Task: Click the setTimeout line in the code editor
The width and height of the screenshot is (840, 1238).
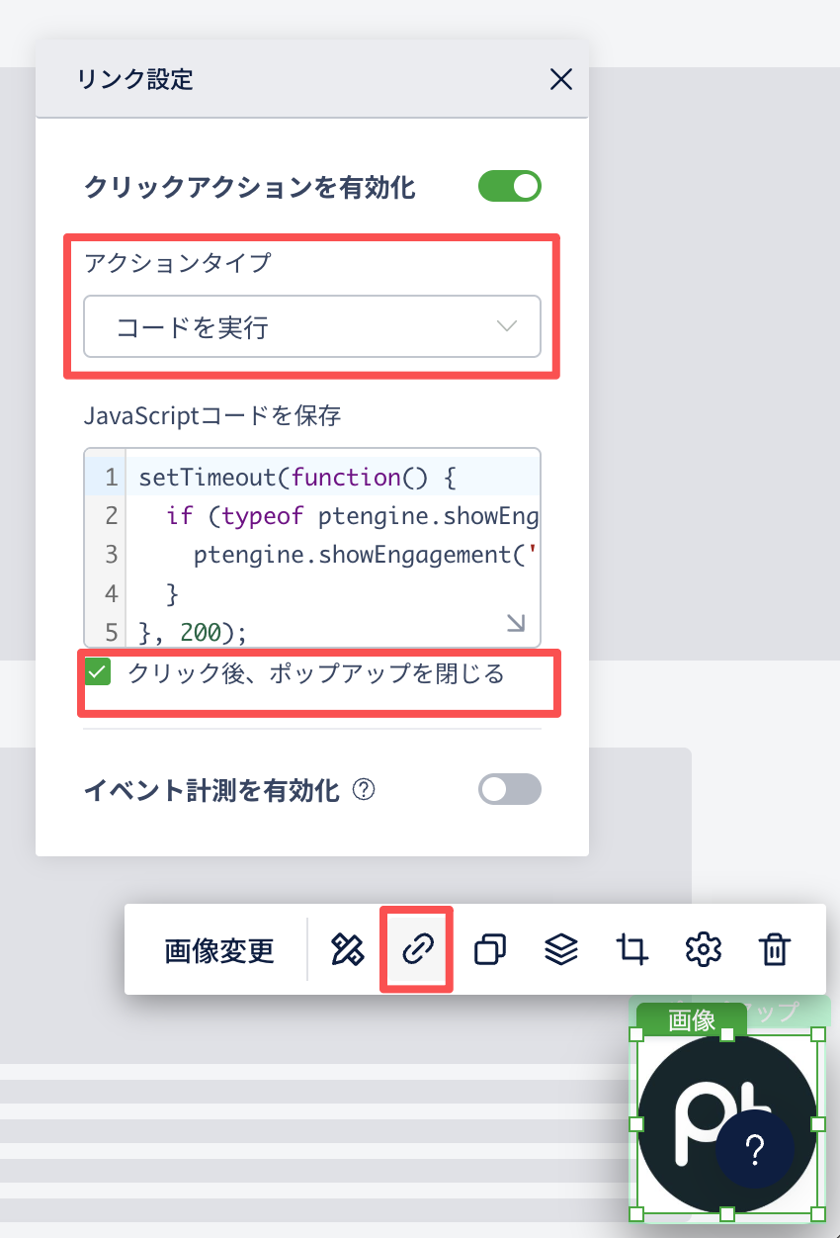Action: [x=296, y=478]
